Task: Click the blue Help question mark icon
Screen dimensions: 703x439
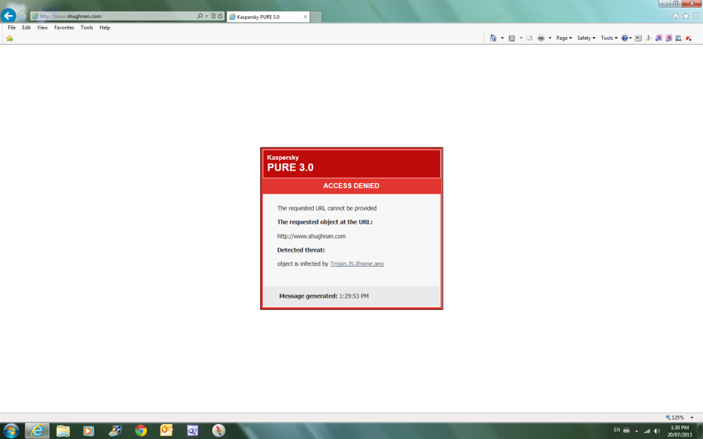Action: click(624, 38)
